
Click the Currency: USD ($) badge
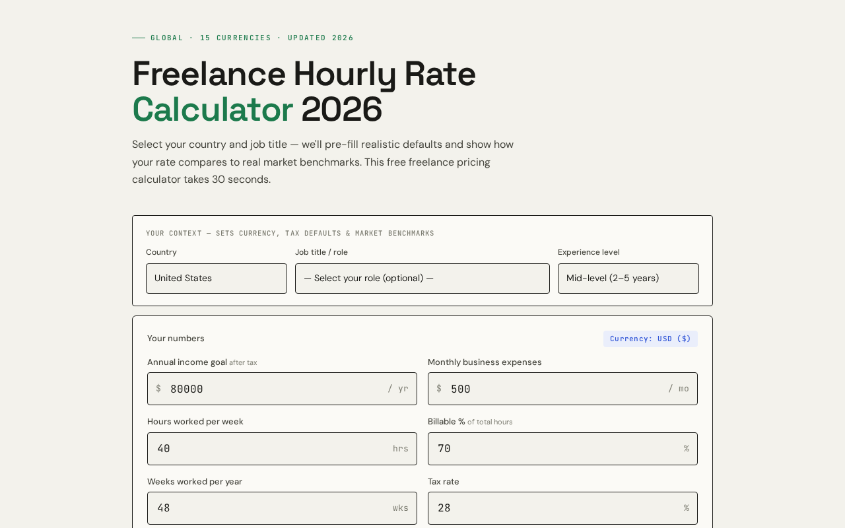click(650, 339)
